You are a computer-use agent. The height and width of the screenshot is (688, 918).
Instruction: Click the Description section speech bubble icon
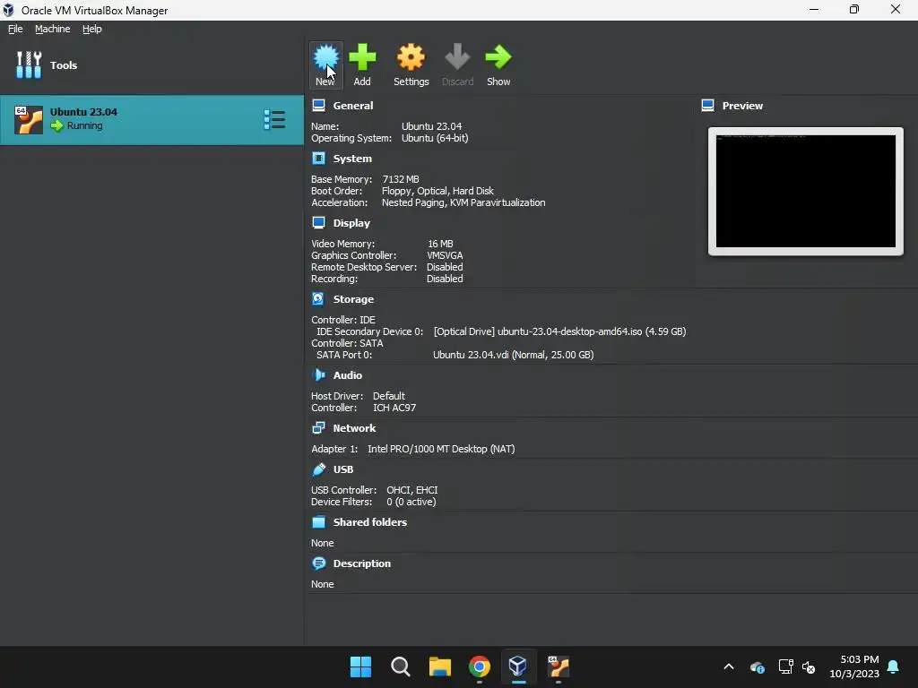318,563
